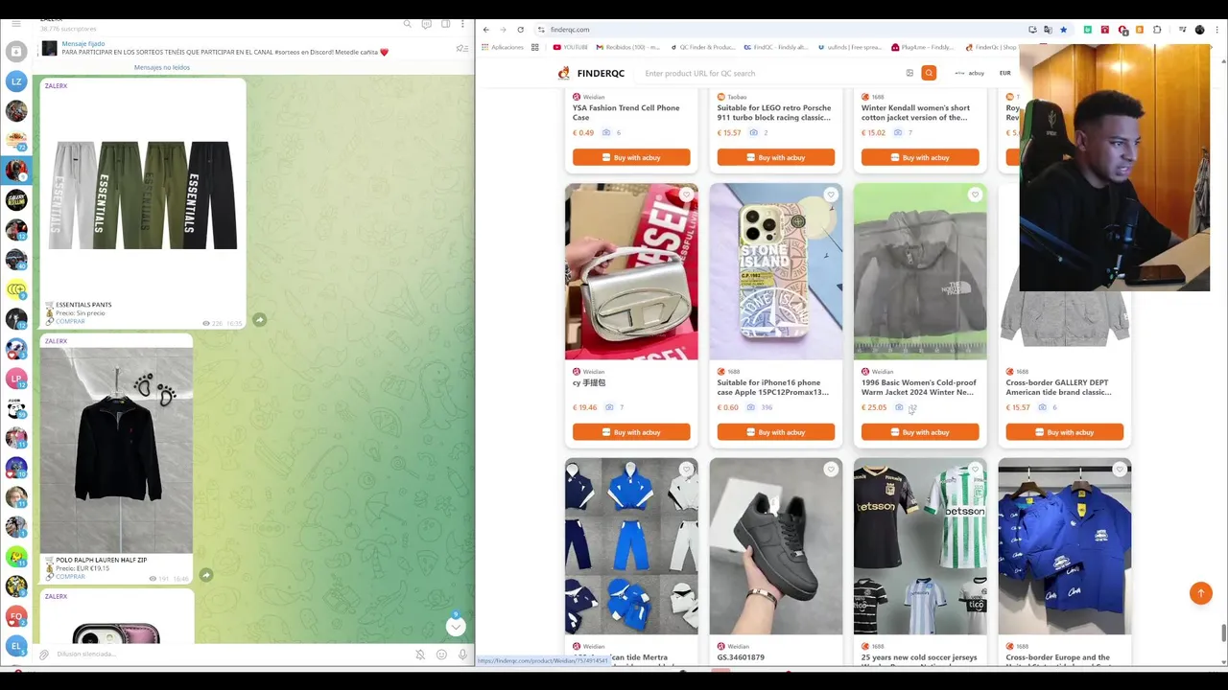This screenshot has width=1228, height=690.
Task: Open LZ chat in Telegram sidebar
Action: coord(16,81)
